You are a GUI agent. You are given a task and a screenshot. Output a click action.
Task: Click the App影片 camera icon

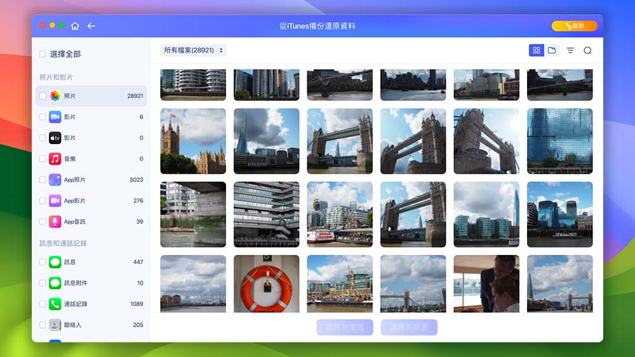(55, 200)
